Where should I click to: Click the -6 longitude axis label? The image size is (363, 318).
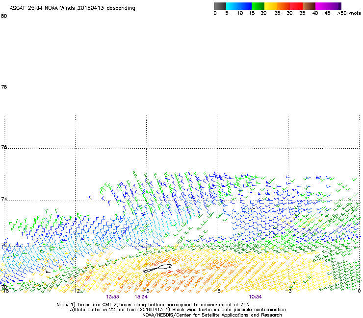217,291
